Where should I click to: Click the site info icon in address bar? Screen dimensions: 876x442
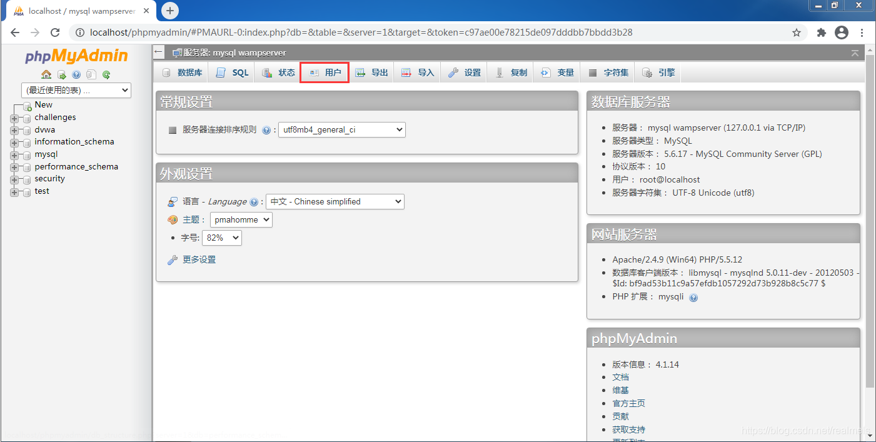tap(79, 33)
